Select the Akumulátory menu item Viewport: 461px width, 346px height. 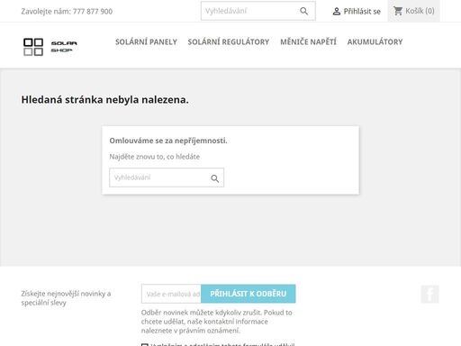[375, 41]
